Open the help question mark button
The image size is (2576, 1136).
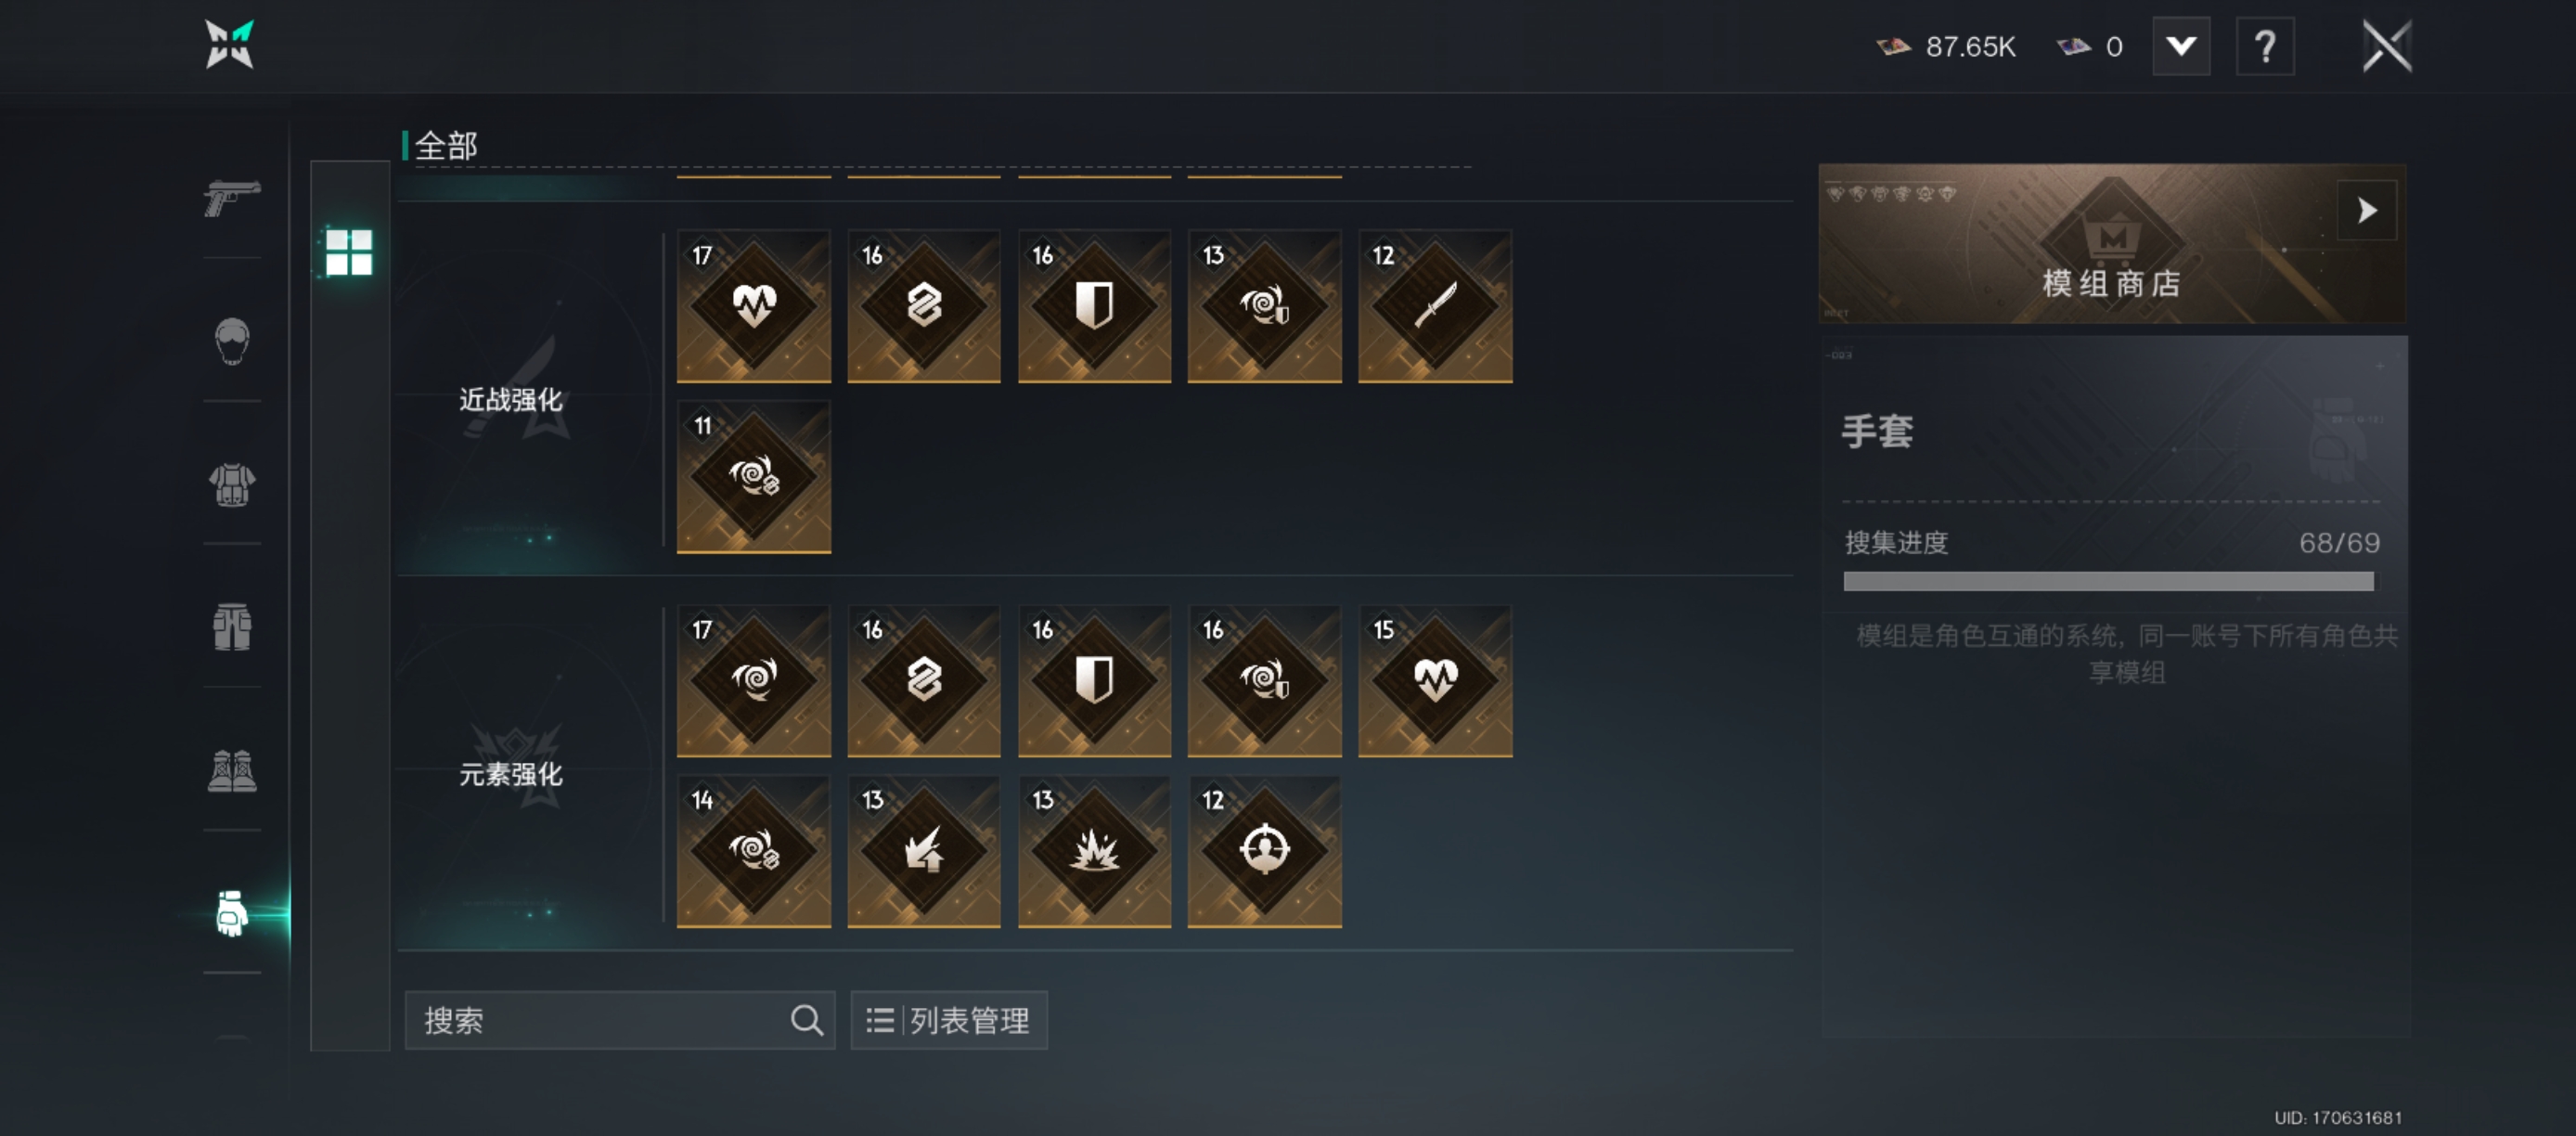tap(2265, 46)
